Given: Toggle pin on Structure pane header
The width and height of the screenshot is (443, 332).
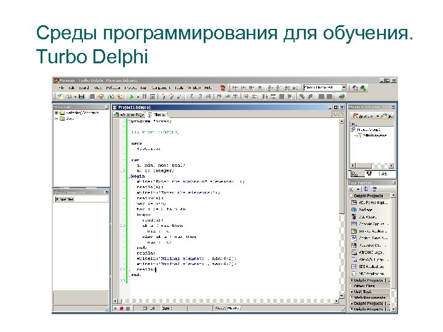Looking at the screenshot, I should point(106,107).
